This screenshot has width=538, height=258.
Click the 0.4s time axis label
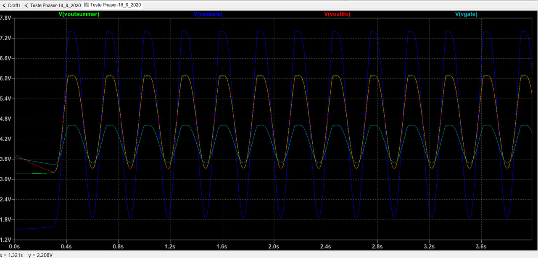click(x=66, y=246)
